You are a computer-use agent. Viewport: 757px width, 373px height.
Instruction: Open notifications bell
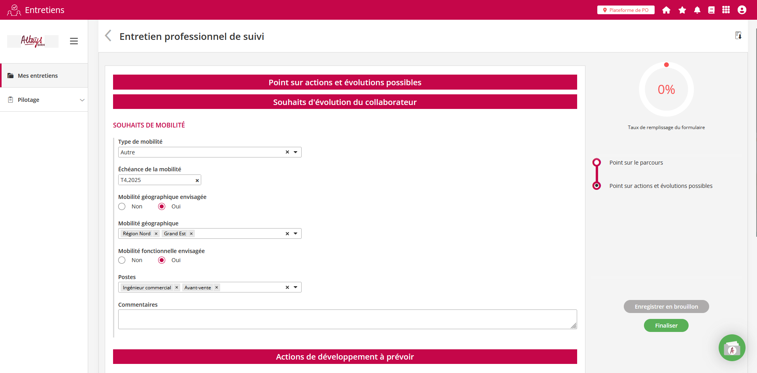(x=697, y=10)
